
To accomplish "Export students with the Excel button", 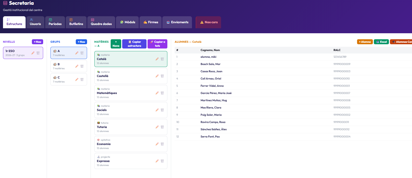I will (x=381, y=42).
